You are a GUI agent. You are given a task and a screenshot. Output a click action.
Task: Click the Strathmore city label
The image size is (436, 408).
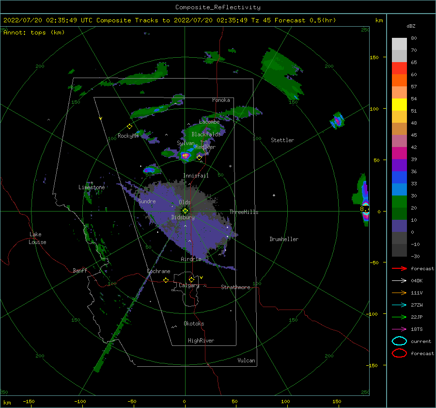pos(235,287)
